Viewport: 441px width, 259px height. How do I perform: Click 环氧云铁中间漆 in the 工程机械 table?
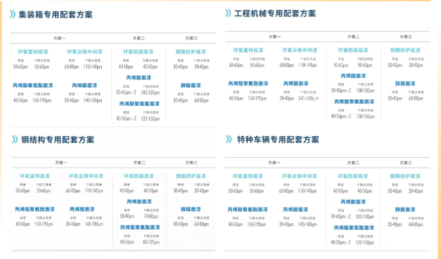click(299, 50)
